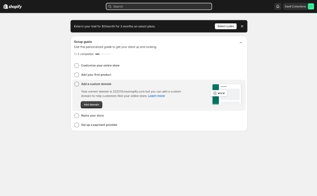Collapse the Setup guide chevron
Image resolution: width=317 pixels, height=196 pixels.
241,43
